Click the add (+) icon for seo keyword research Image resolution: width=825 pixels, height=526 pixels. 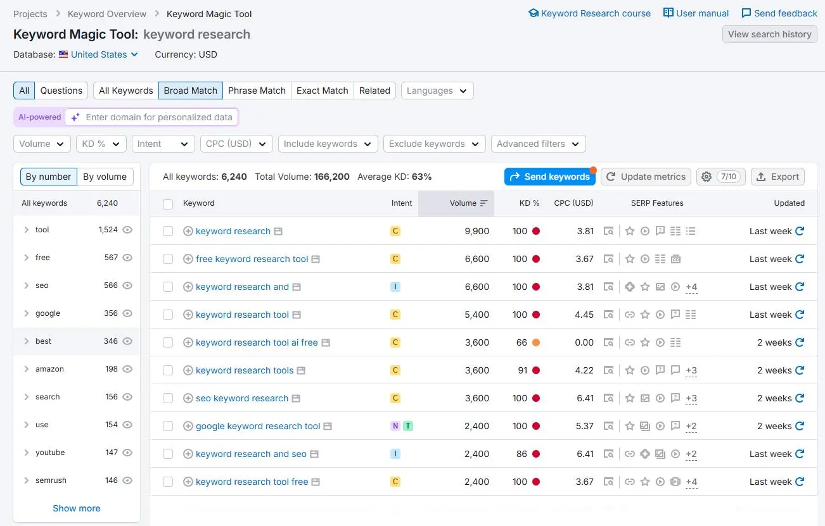188,398
